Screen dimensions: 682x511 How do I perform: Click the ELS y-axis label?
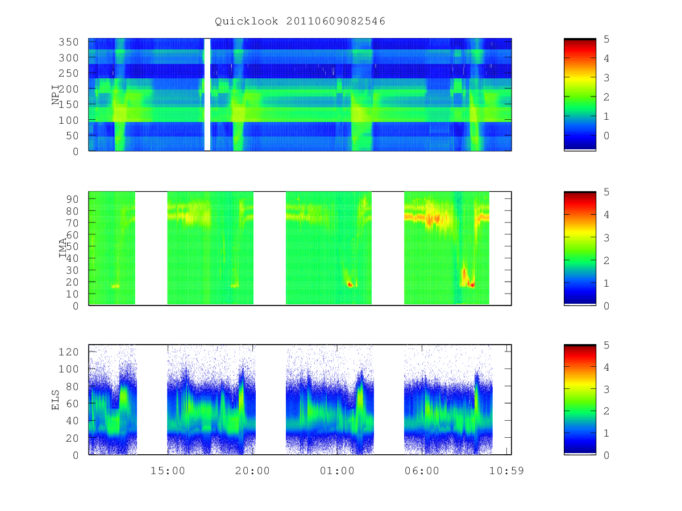click(56, 400)
